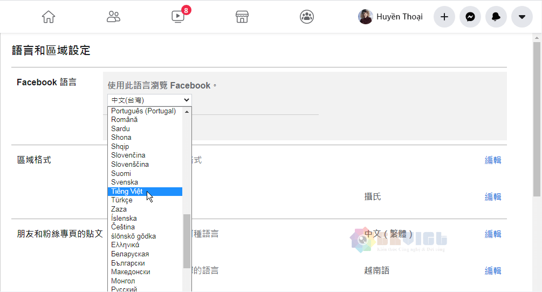Viewport: 542px width, 292px height.
Task: Open the Account dropdown arrow
Action: (x=522, y=17)
